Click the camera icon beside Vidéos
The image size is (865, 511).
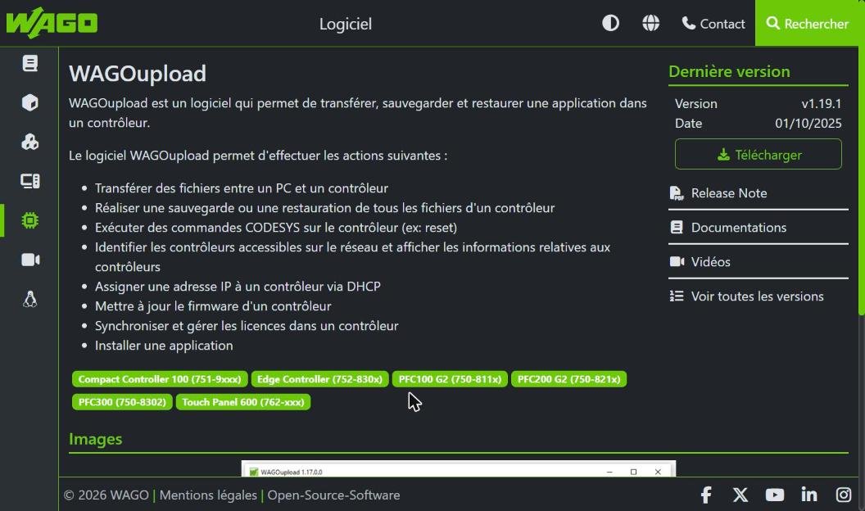[677, 261]
